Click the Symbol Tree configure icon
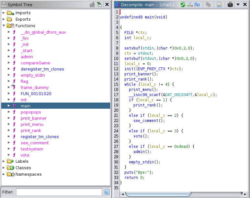The image size is (250, 198). pyautogui.click(x=92, y=5)
